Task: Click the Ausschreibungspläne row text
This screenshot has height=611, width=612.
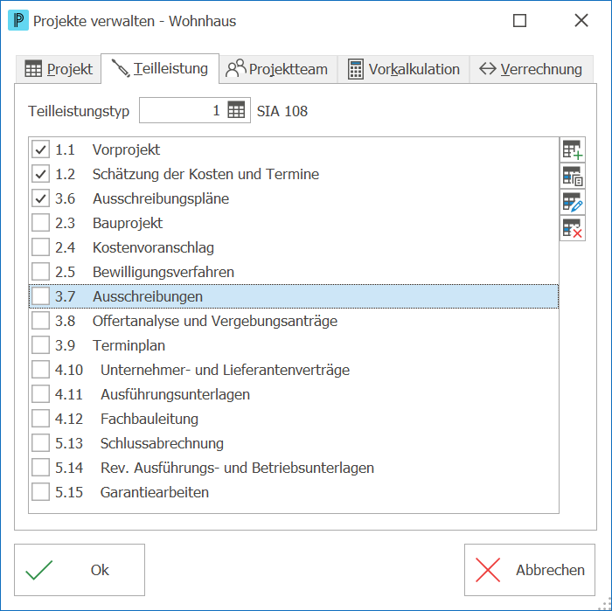Action: click(x=161, y=199)
